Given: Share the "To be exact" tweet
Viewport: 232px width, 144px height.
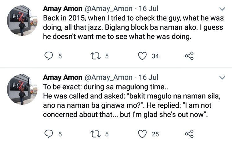Looking at the screenshot, I should [x=189, y=134].
